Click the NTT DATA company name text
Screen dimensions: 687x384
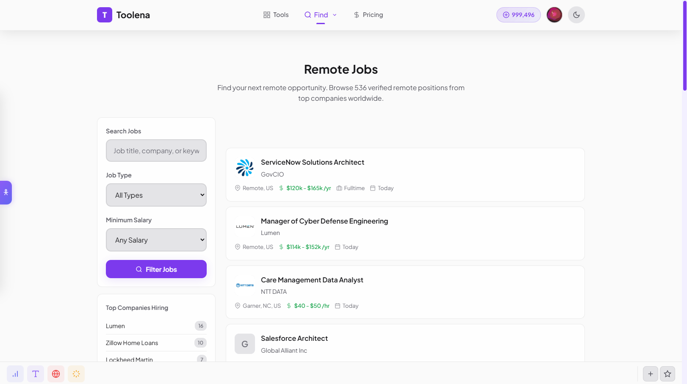click(x=274, y=292)
